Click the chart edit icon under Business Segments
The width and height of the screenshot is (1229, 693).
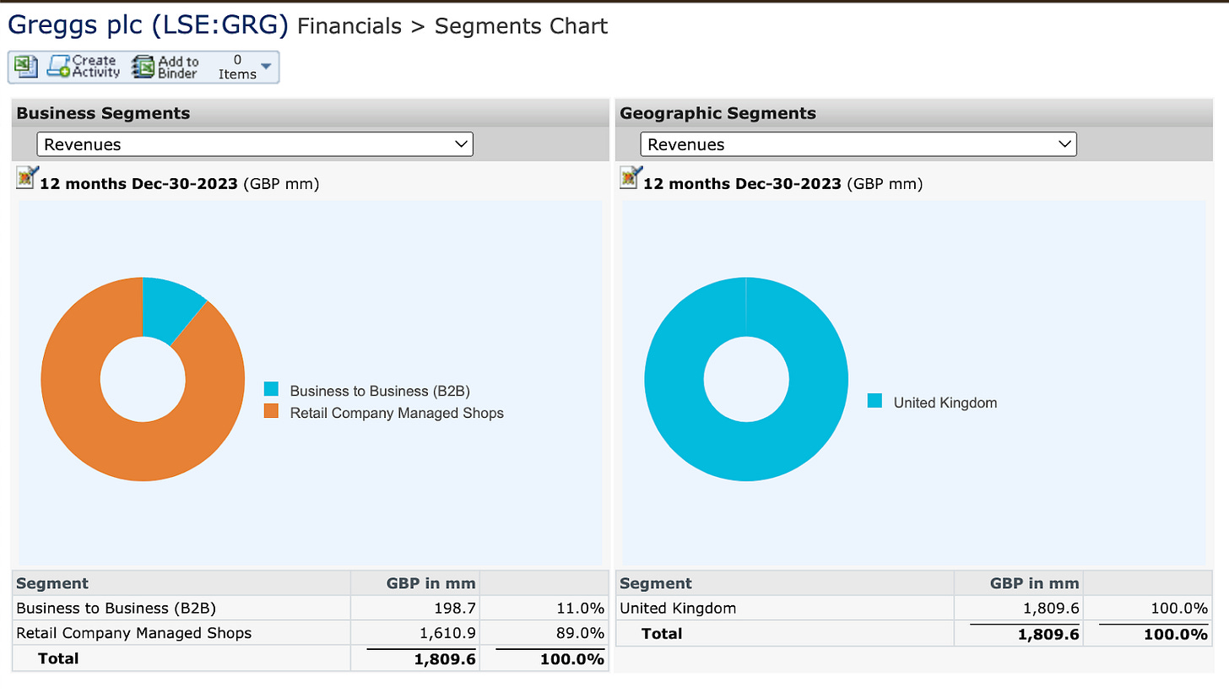tap(27, 177)
